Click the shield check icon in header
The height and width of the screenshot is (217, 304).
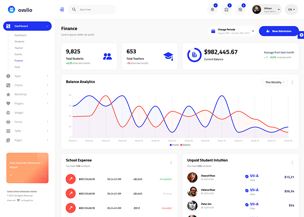tap(240, 10)
